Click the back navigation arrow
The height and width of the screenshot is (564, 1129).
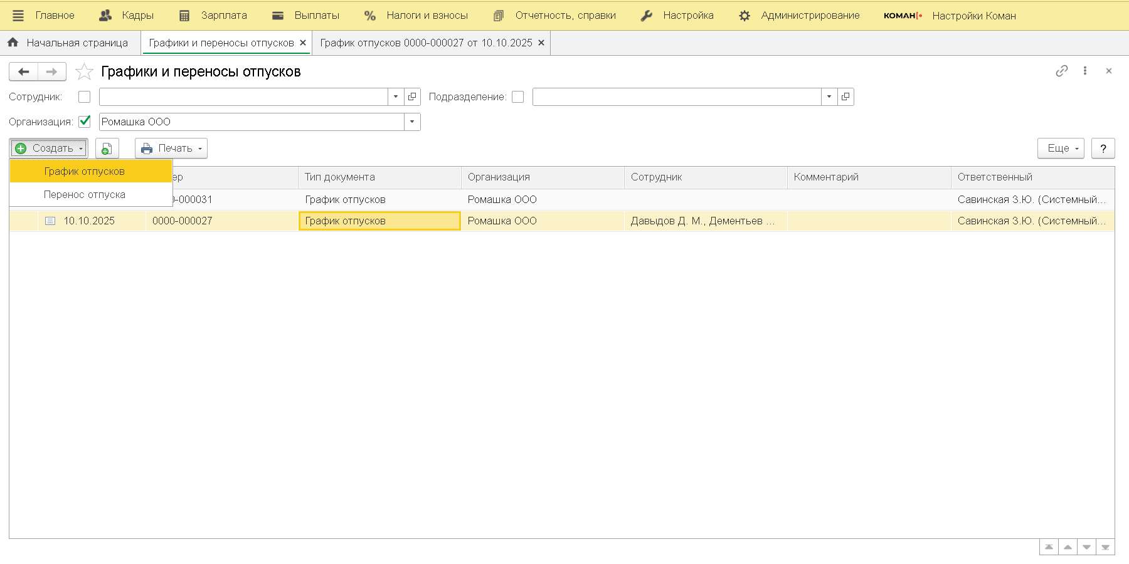point(23,71)
